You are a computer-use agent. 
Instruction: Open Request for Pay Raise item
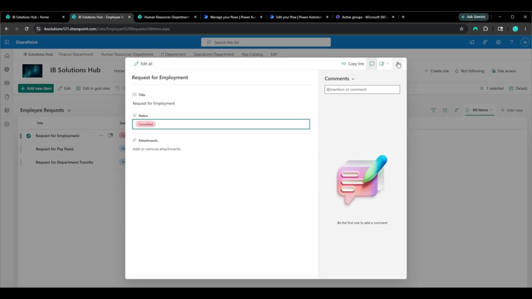click(55, 149)
